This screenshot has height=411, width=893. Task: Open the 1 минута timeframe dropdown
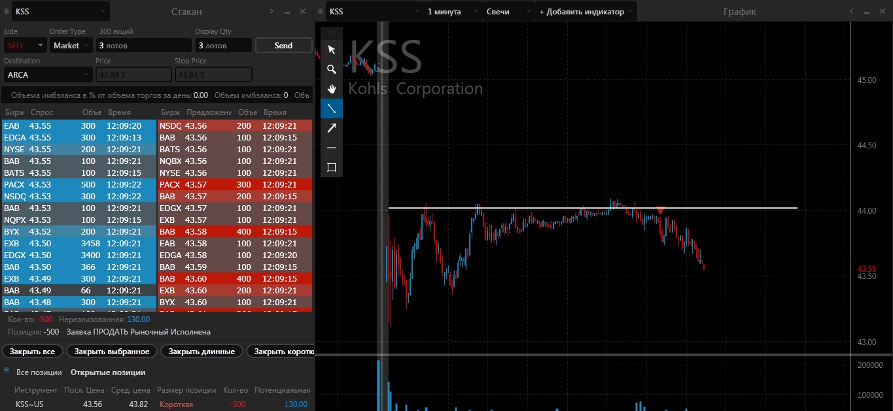(x=452, y=12)
